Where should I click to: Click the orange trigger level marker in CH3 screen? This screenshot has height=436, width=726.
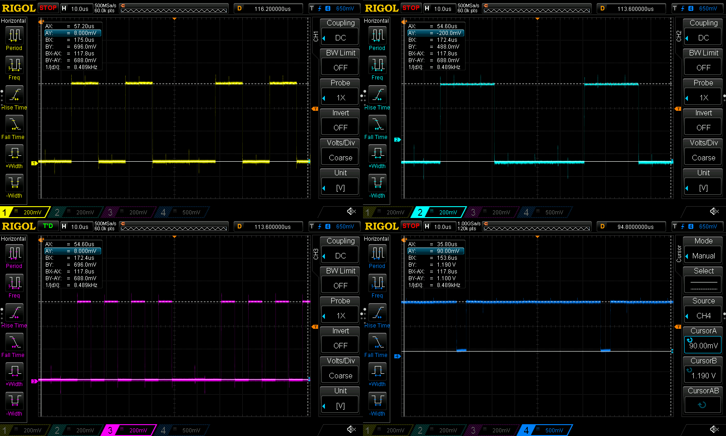(x=315, y=327)
